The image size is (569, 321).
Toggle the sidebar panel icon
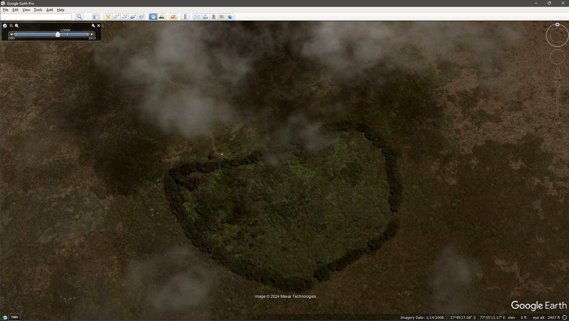click(x=96, y=17)
